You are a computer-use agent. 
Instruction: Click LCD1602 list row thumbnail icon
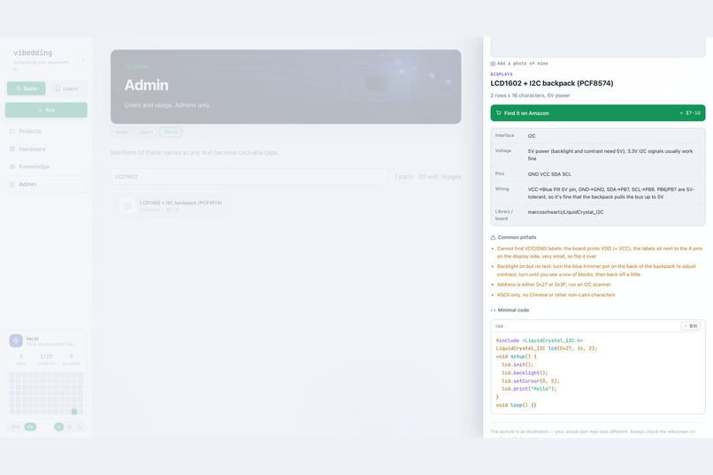point(127,206)
